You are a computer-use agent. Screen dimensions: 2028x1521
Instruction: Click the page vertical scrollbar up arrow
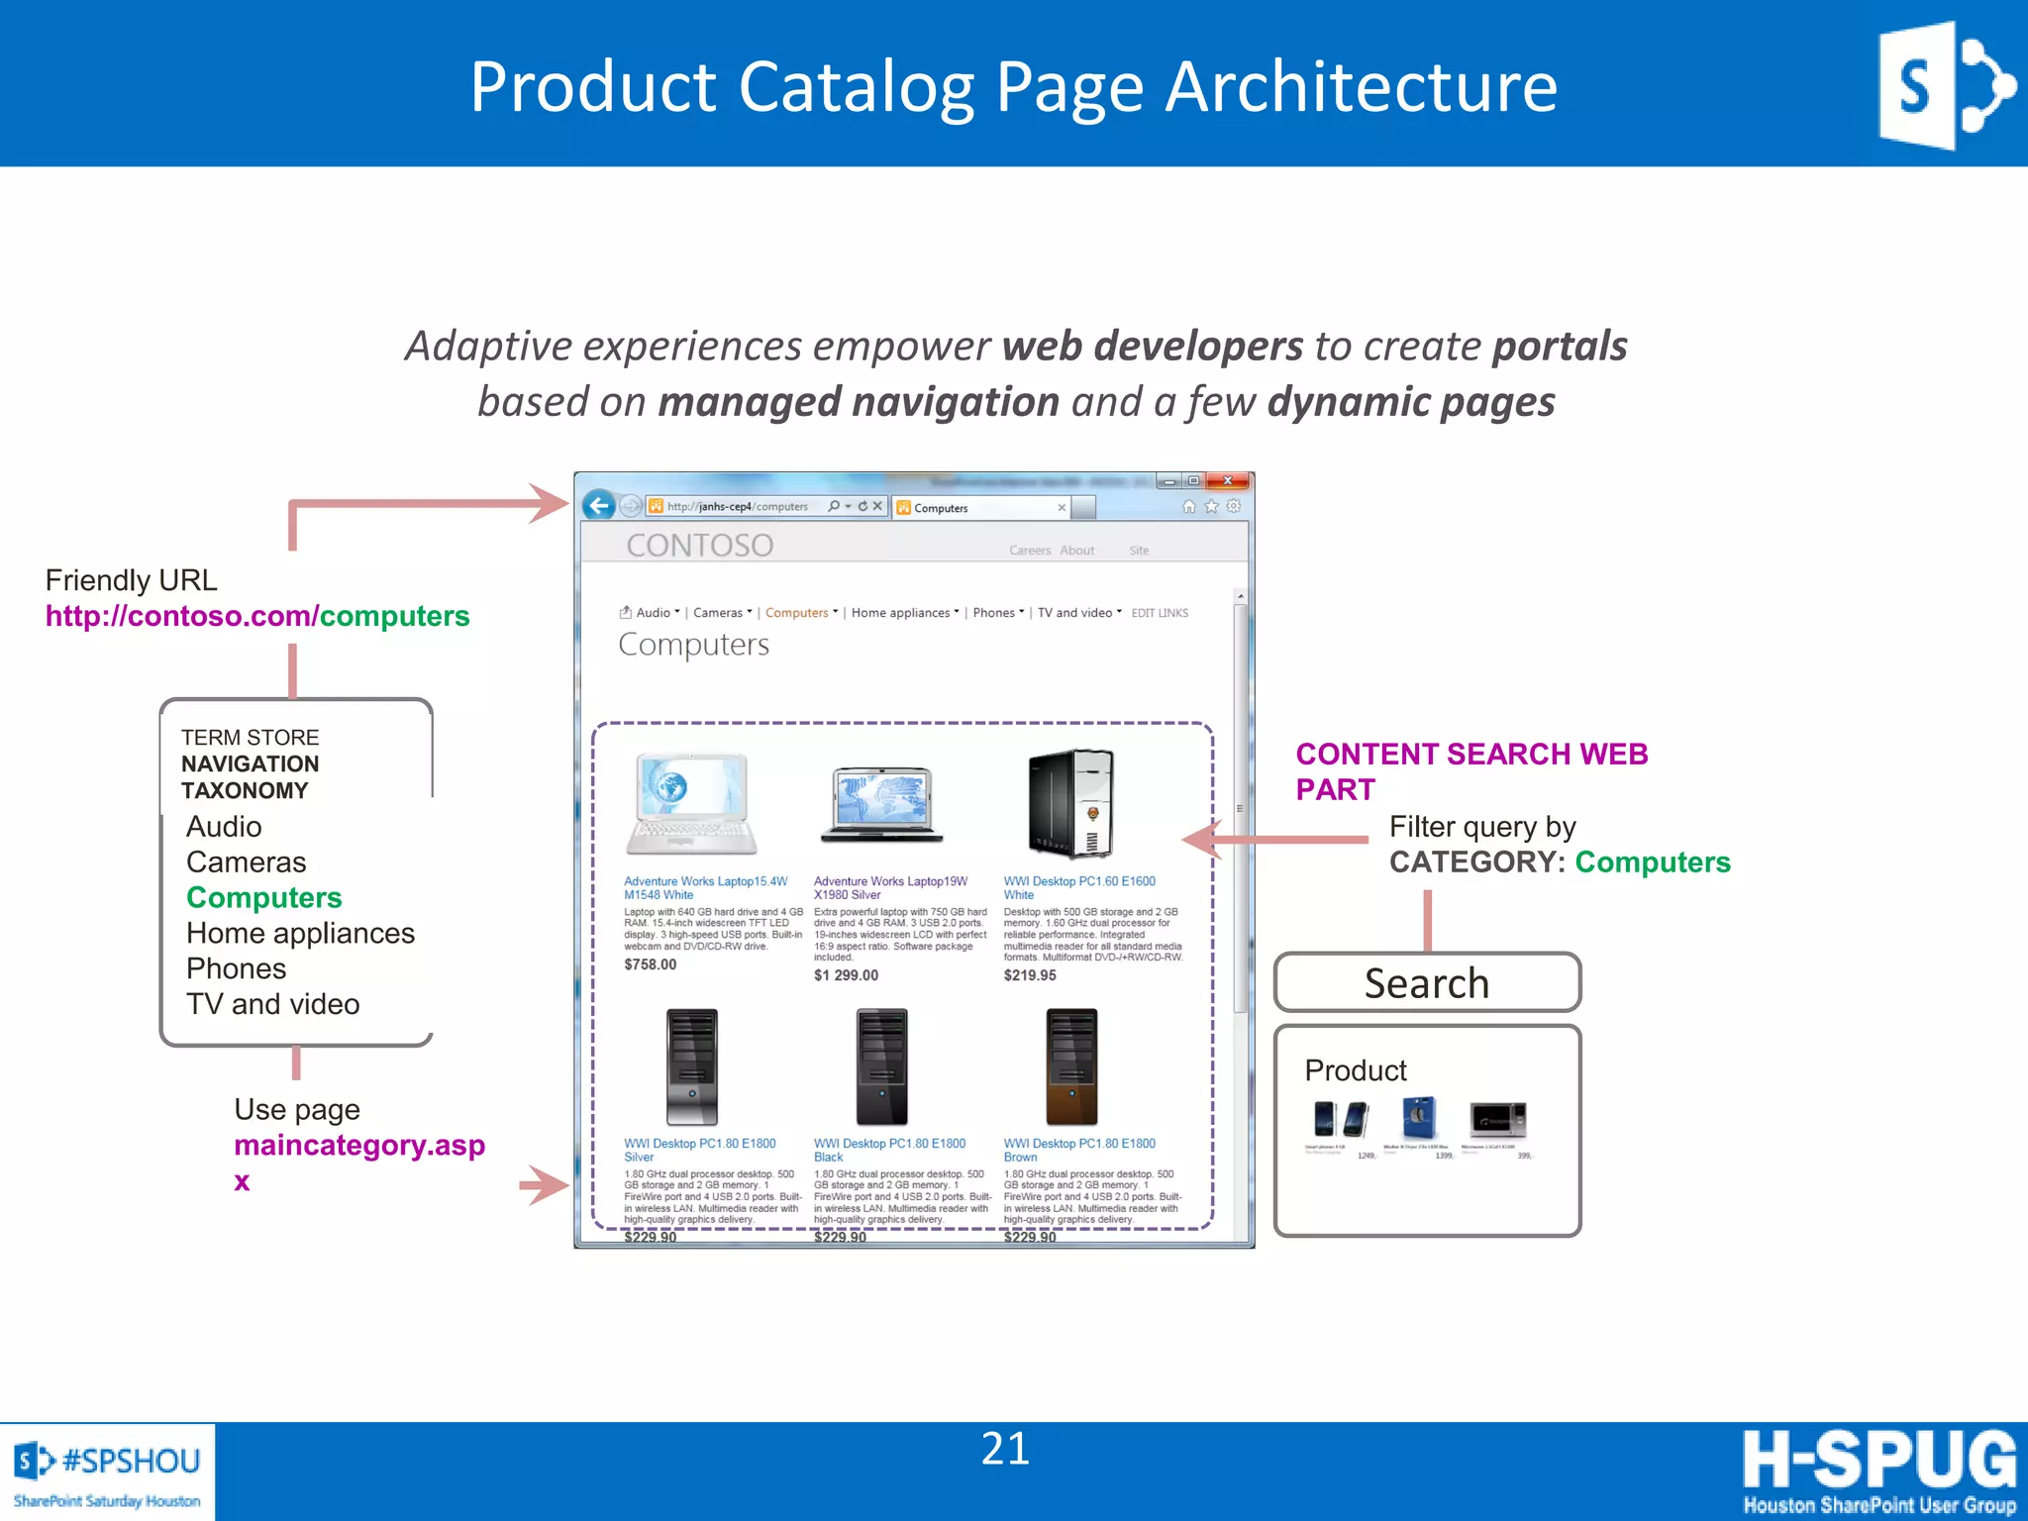1240,597
